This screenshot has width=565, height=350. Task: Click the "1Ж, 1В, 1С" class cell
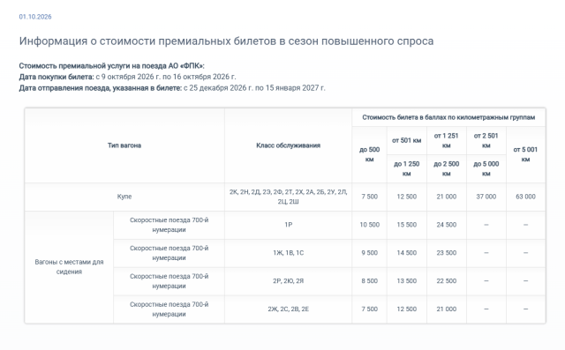[x=289, y=253]
